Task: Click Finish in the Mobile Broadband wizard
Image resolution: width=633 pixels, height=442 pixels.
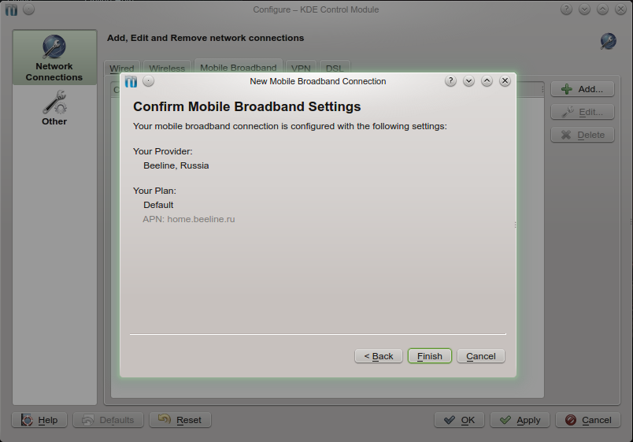Action: click(x=430, y=356)
